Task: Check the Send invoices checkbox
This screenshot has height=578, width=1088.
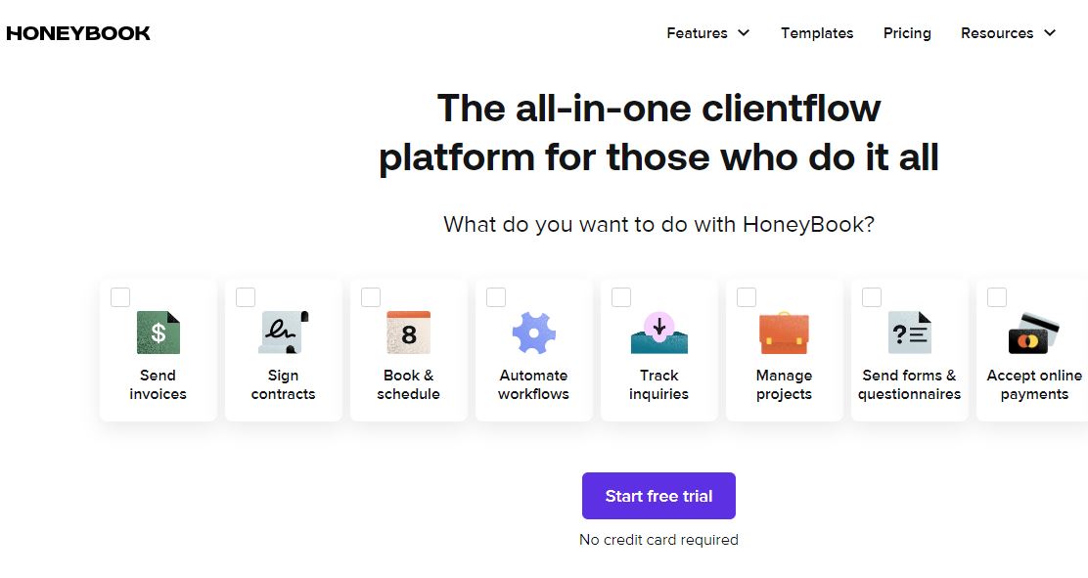Action: tap(120, 297)
